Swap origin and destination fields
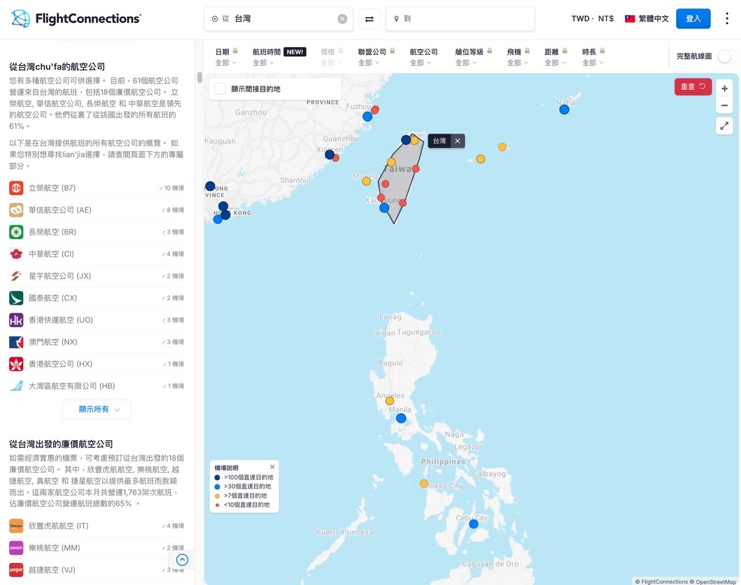 coord(369,19)
